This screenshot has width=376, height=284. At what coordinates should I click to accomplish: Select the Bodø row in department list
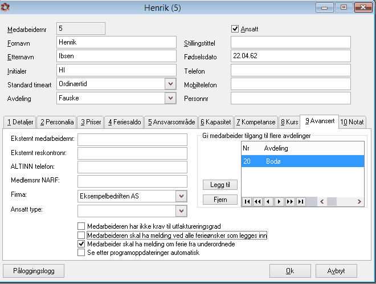pyautogui.click(x=303, y=161)
